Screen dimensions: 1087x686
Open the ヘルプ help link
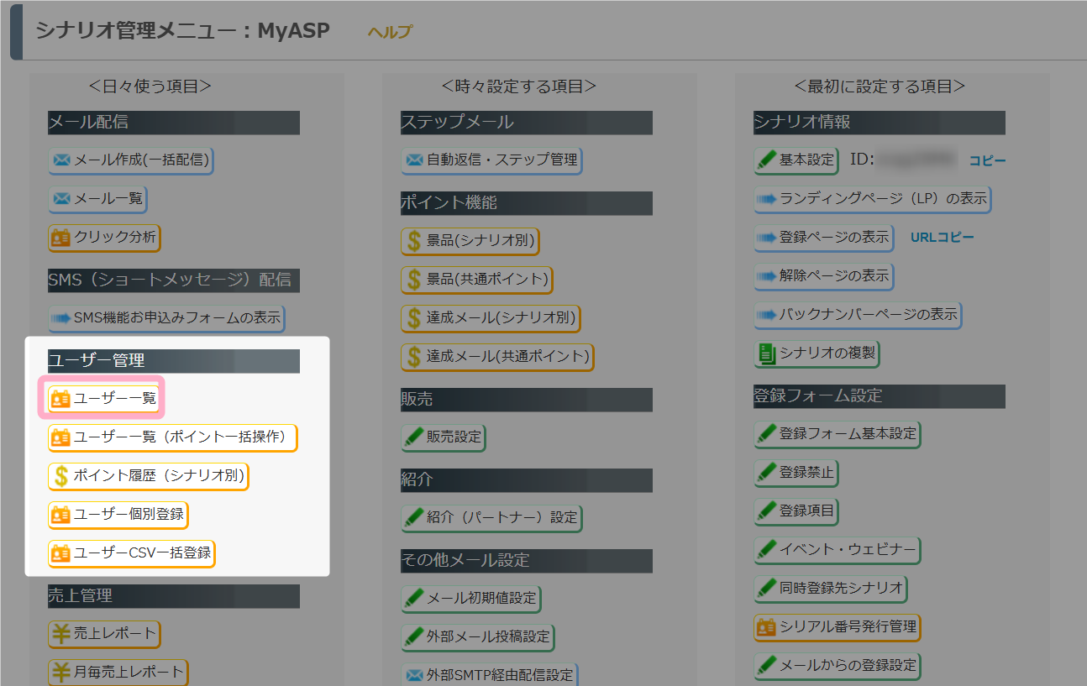click(x=390, y=32)
